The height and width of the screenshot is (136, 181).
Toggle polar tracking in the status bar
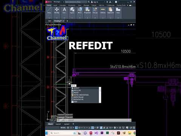click(80, 128)
